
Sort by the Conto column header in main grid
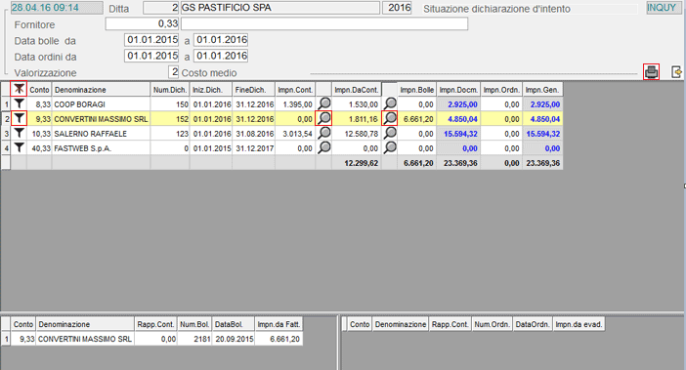point(39,90)
